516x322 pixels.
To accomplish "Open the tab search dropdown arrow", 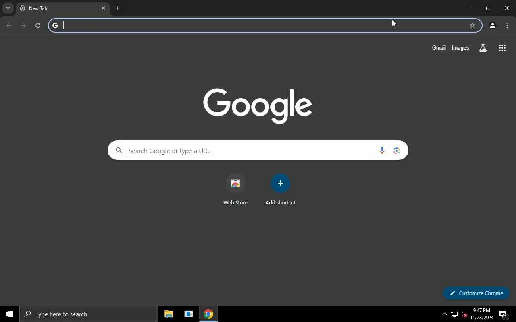I will [x=8, y=8].
